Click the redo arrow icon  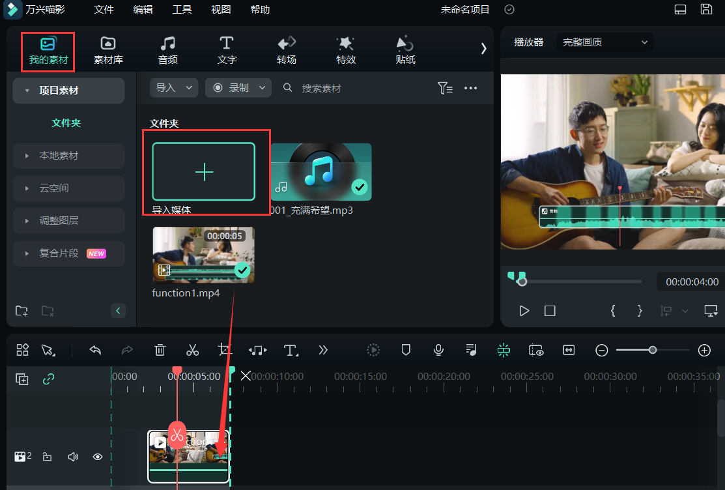click(128, 350)
